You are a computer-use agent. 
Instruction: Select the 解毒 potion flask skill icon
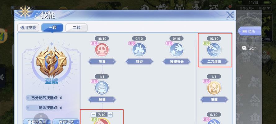(102, 88)
